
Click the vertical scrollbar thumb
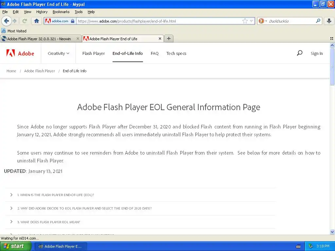point(332,67)
